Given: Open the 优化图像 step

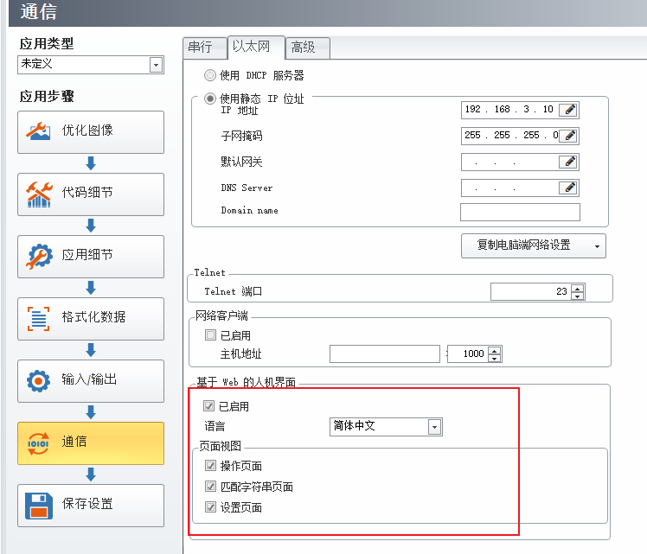Looking at the screenshot, I should [91, 132].
